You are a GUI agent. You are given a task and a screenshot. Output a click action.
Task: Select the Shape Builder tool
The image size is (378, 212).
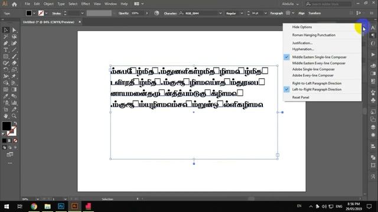coord(6,83)
